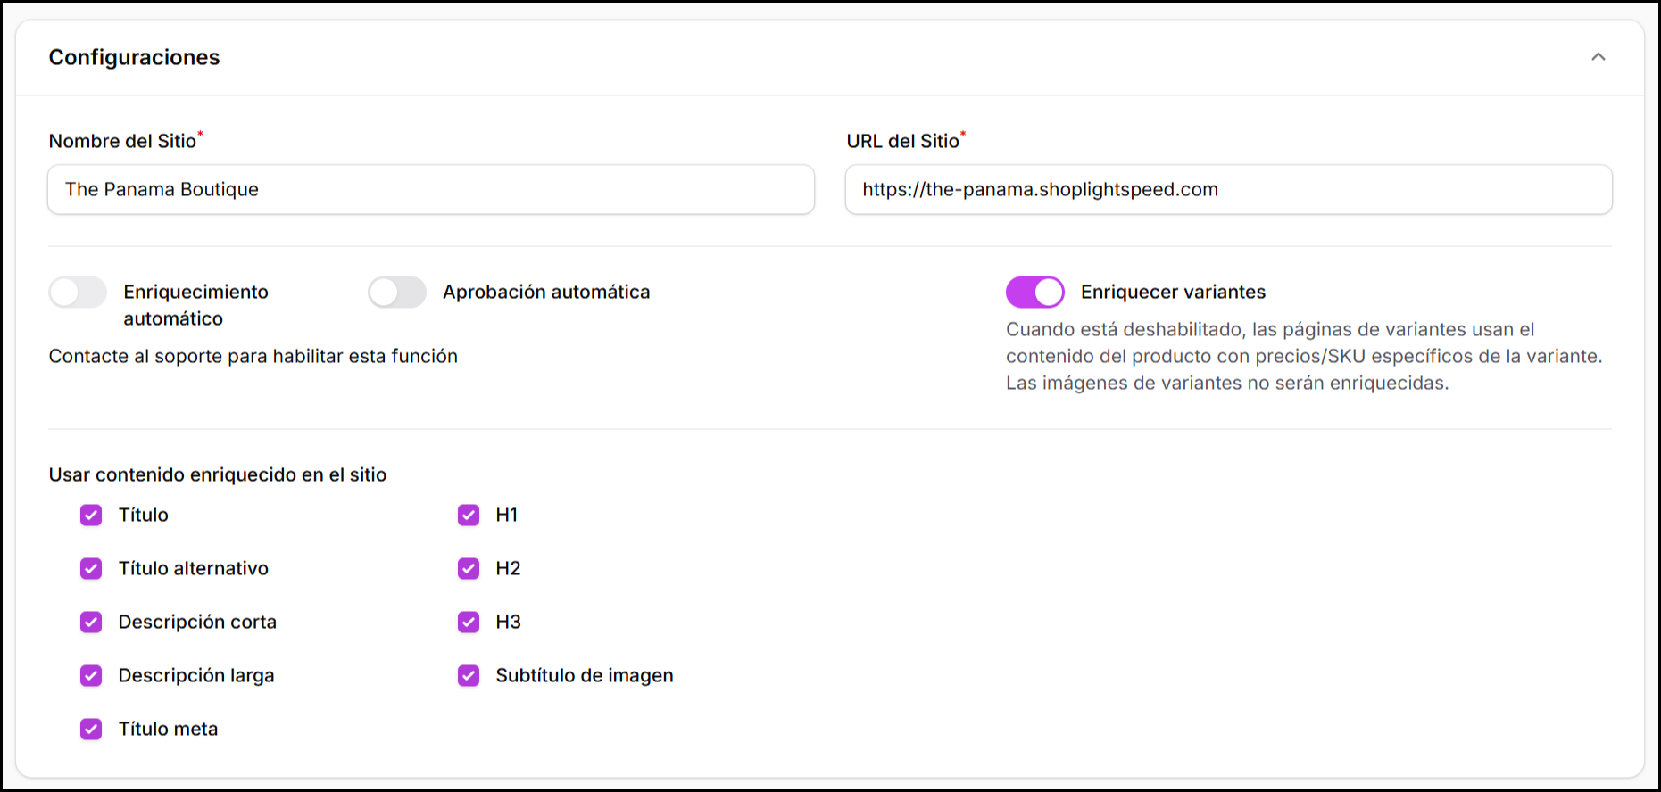This screenshot has width=1661, height=792.
Task: Toggle Aprobación automática switch
Action: click(x=397, y=293)
